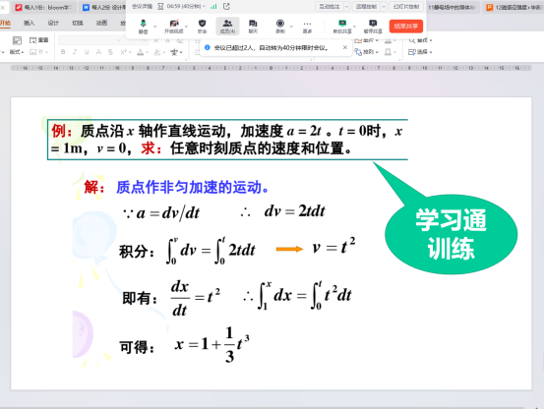This screenshot has height=410, width=544.
Task: Mute the microphone in the meeting toolbar
Action: 143,27
